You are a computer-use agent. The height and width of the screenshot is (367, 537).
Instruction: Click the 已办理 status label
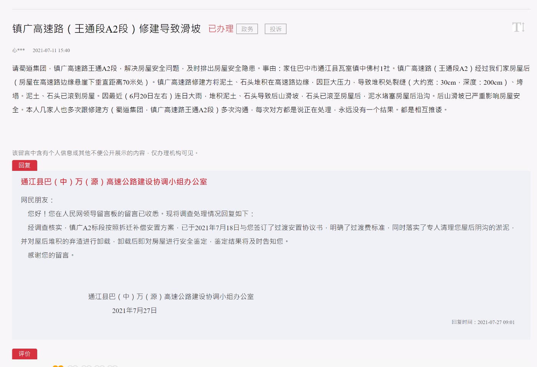pos(221,29)
